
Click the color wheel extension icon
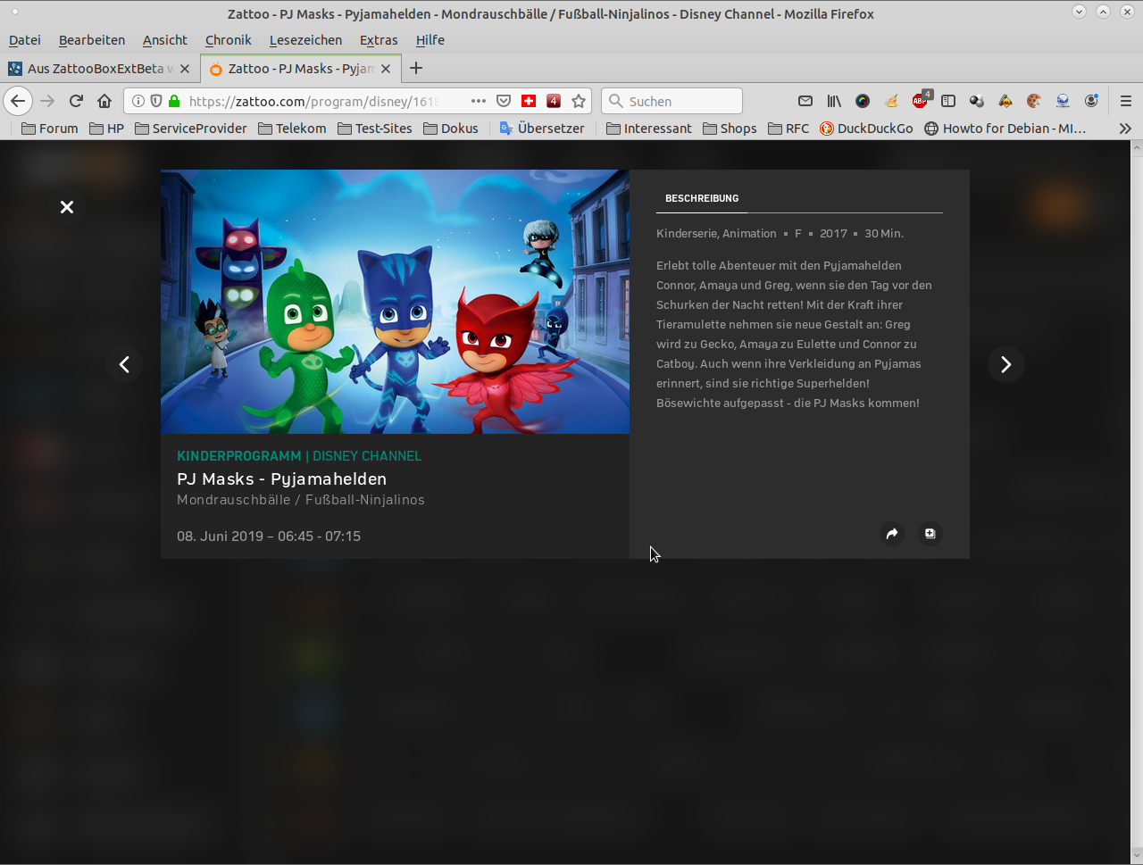click(x=863, y=101)
